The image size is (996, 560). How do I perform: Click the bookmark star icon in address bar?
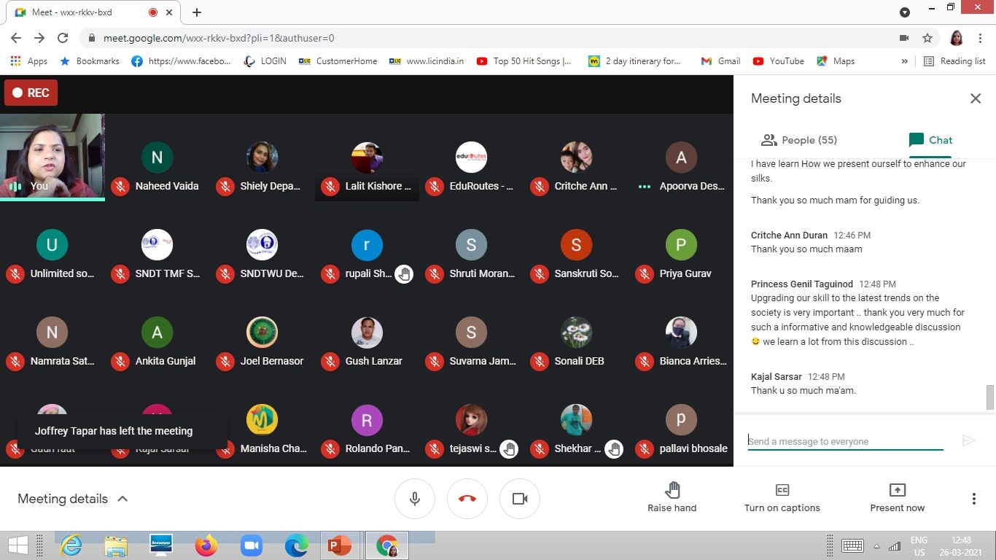point(927,38)
